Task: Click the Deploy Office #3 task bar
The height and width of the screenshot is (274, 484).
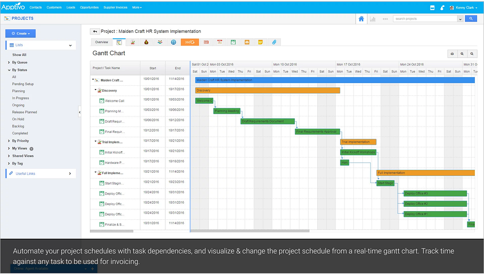Action: [435, 194]
